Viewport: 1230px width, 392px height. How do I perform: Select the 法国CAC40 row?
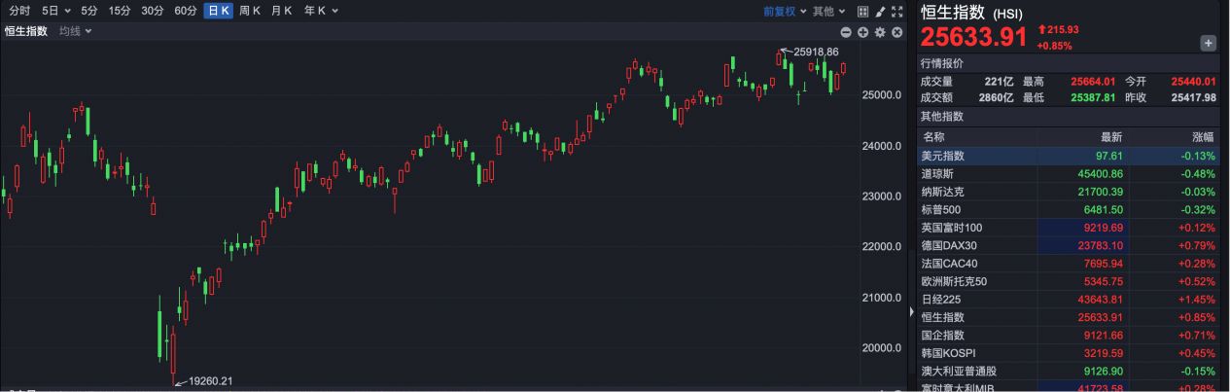point(1069,264)
